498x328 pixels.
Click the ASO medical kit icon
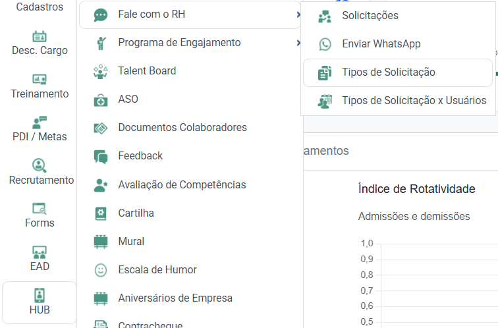pos(101,99)
